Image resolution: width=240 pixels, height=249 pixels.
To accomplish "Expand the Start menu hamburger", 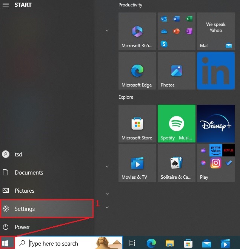I will [x=6, y=5].
